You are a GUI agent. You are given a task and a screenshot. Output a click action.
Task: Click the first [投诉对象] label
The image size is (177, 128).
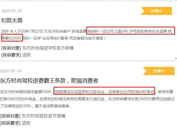pyautogui.click(x=11, y=48)
